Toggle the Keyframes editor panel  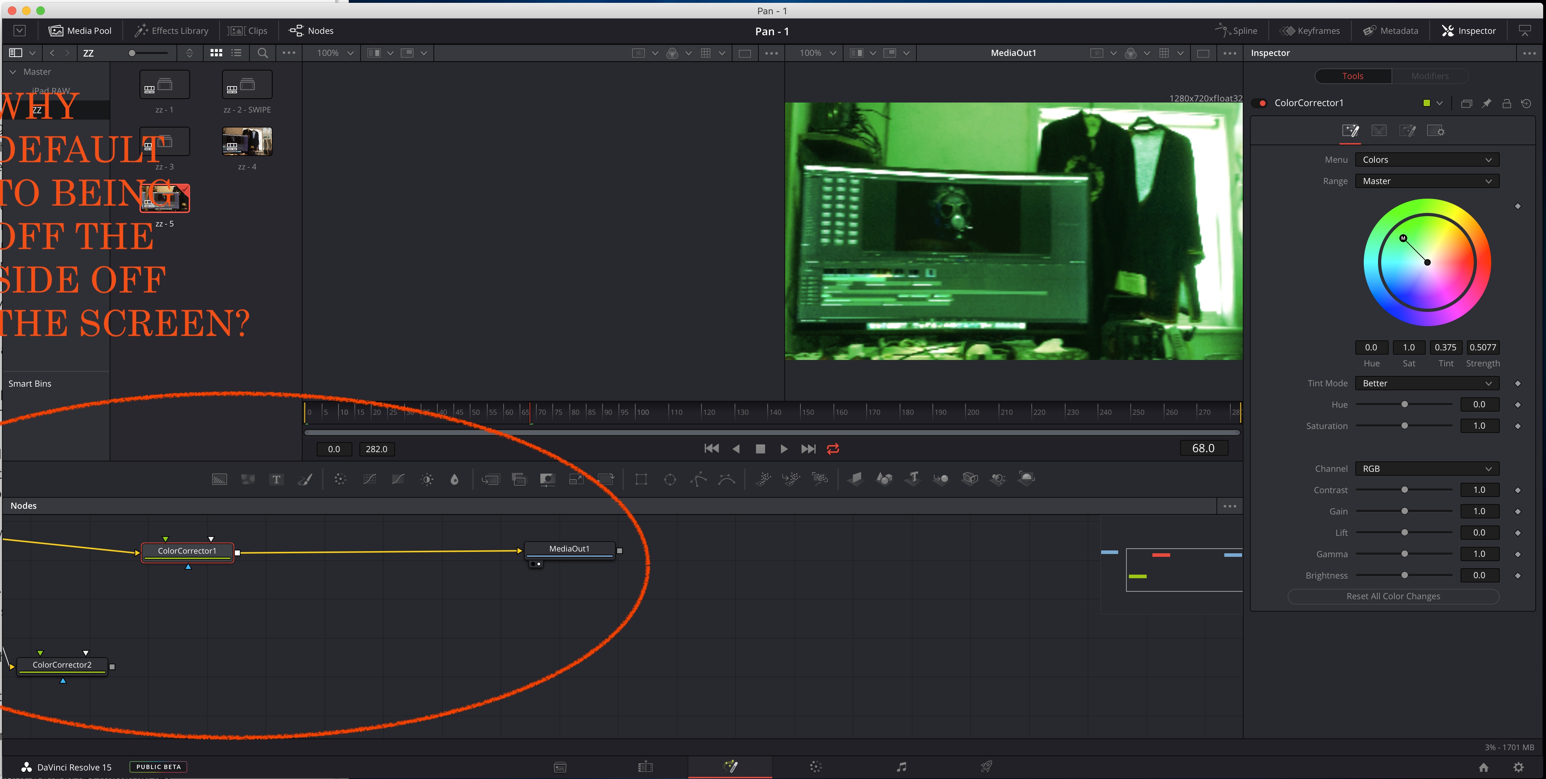click(x=1310, y=31)
